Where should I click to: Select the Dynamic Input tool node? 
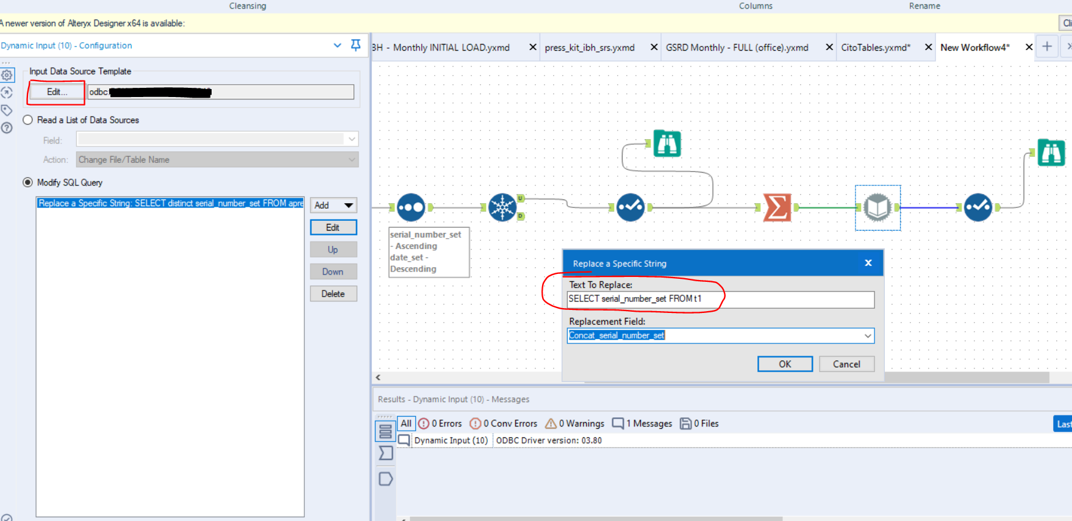click(x=877, y=208)
